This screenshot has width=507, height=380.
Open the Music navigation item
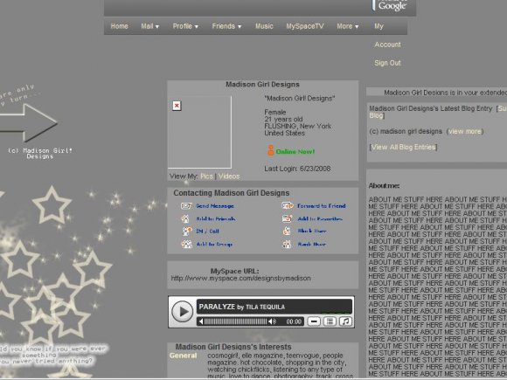264,26
